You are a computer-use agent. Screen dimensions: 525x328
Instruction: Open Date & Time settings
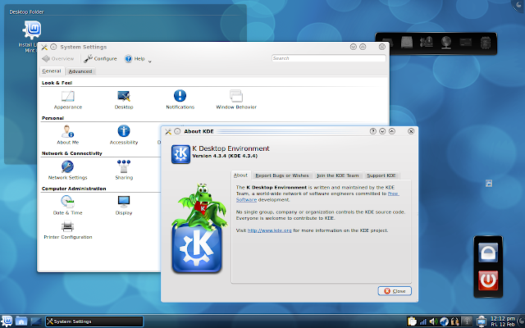pyautogui.click(x=67, y=205)
